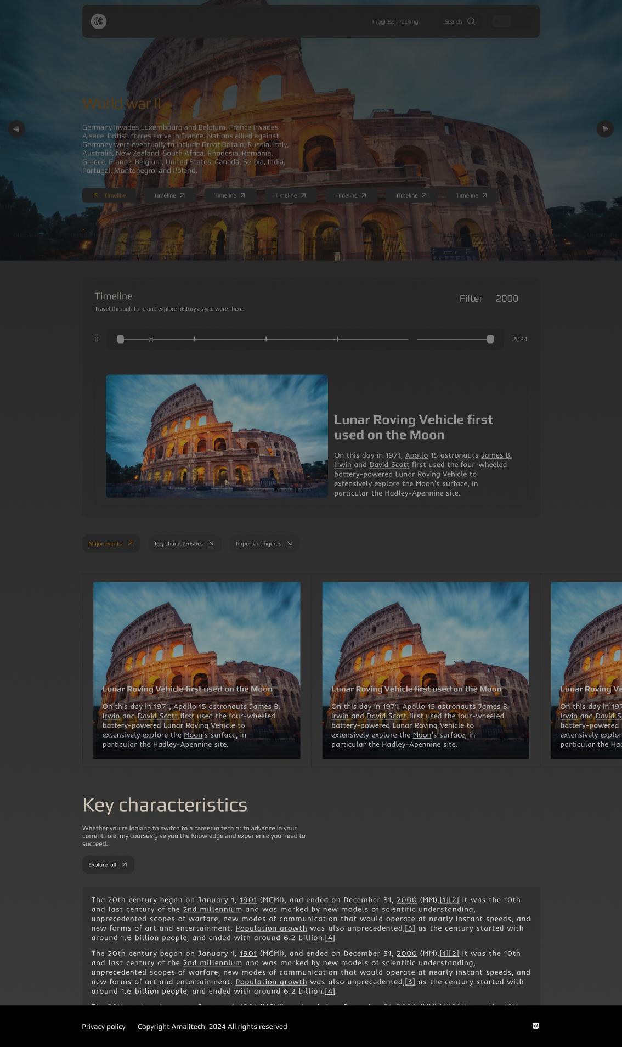Switch to Major events tab
The width and height of the screenshot is (622, 1047).
click(x=111, y=544)
